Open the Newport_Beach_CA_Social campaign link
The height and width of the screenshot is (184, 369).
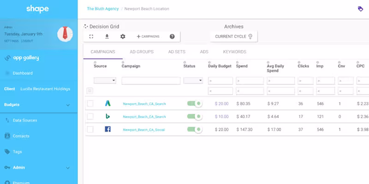pos(144,130)
